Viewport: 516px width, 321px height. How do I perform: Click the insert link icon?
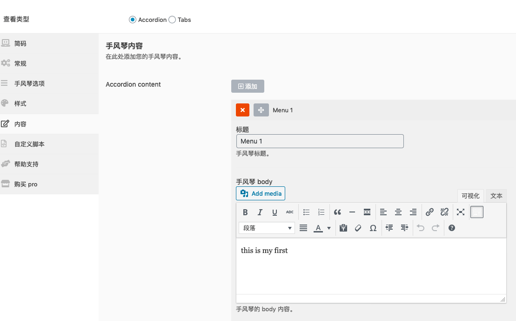point(429,212)
